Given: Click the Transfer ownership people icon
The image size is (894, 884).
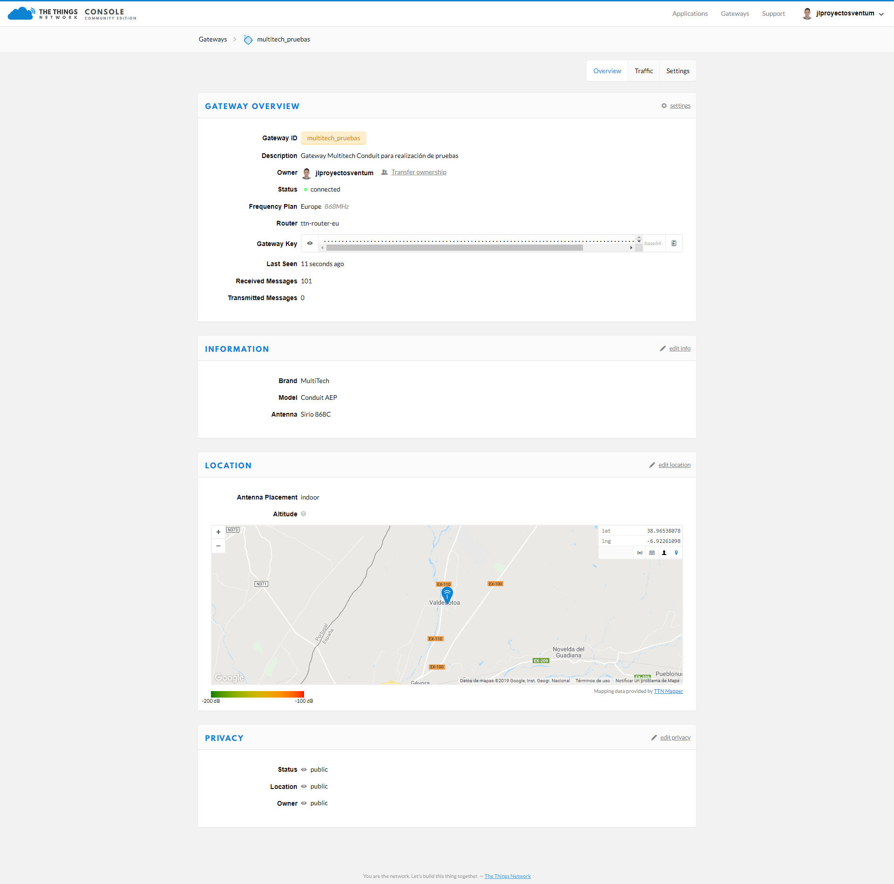Looking at the screenshot, I should pyautogui.click(x=384, y=172).
